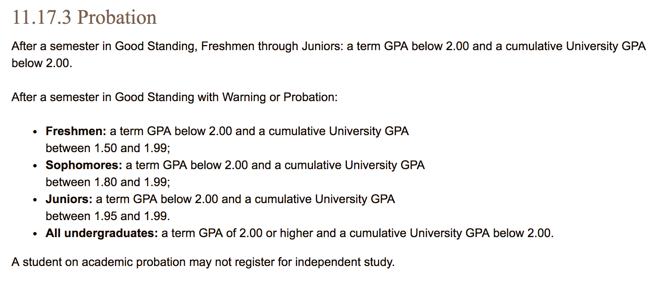Click the bold "All undergraduates:" label
The image size is (654, 283).
[x=101, y=233]
